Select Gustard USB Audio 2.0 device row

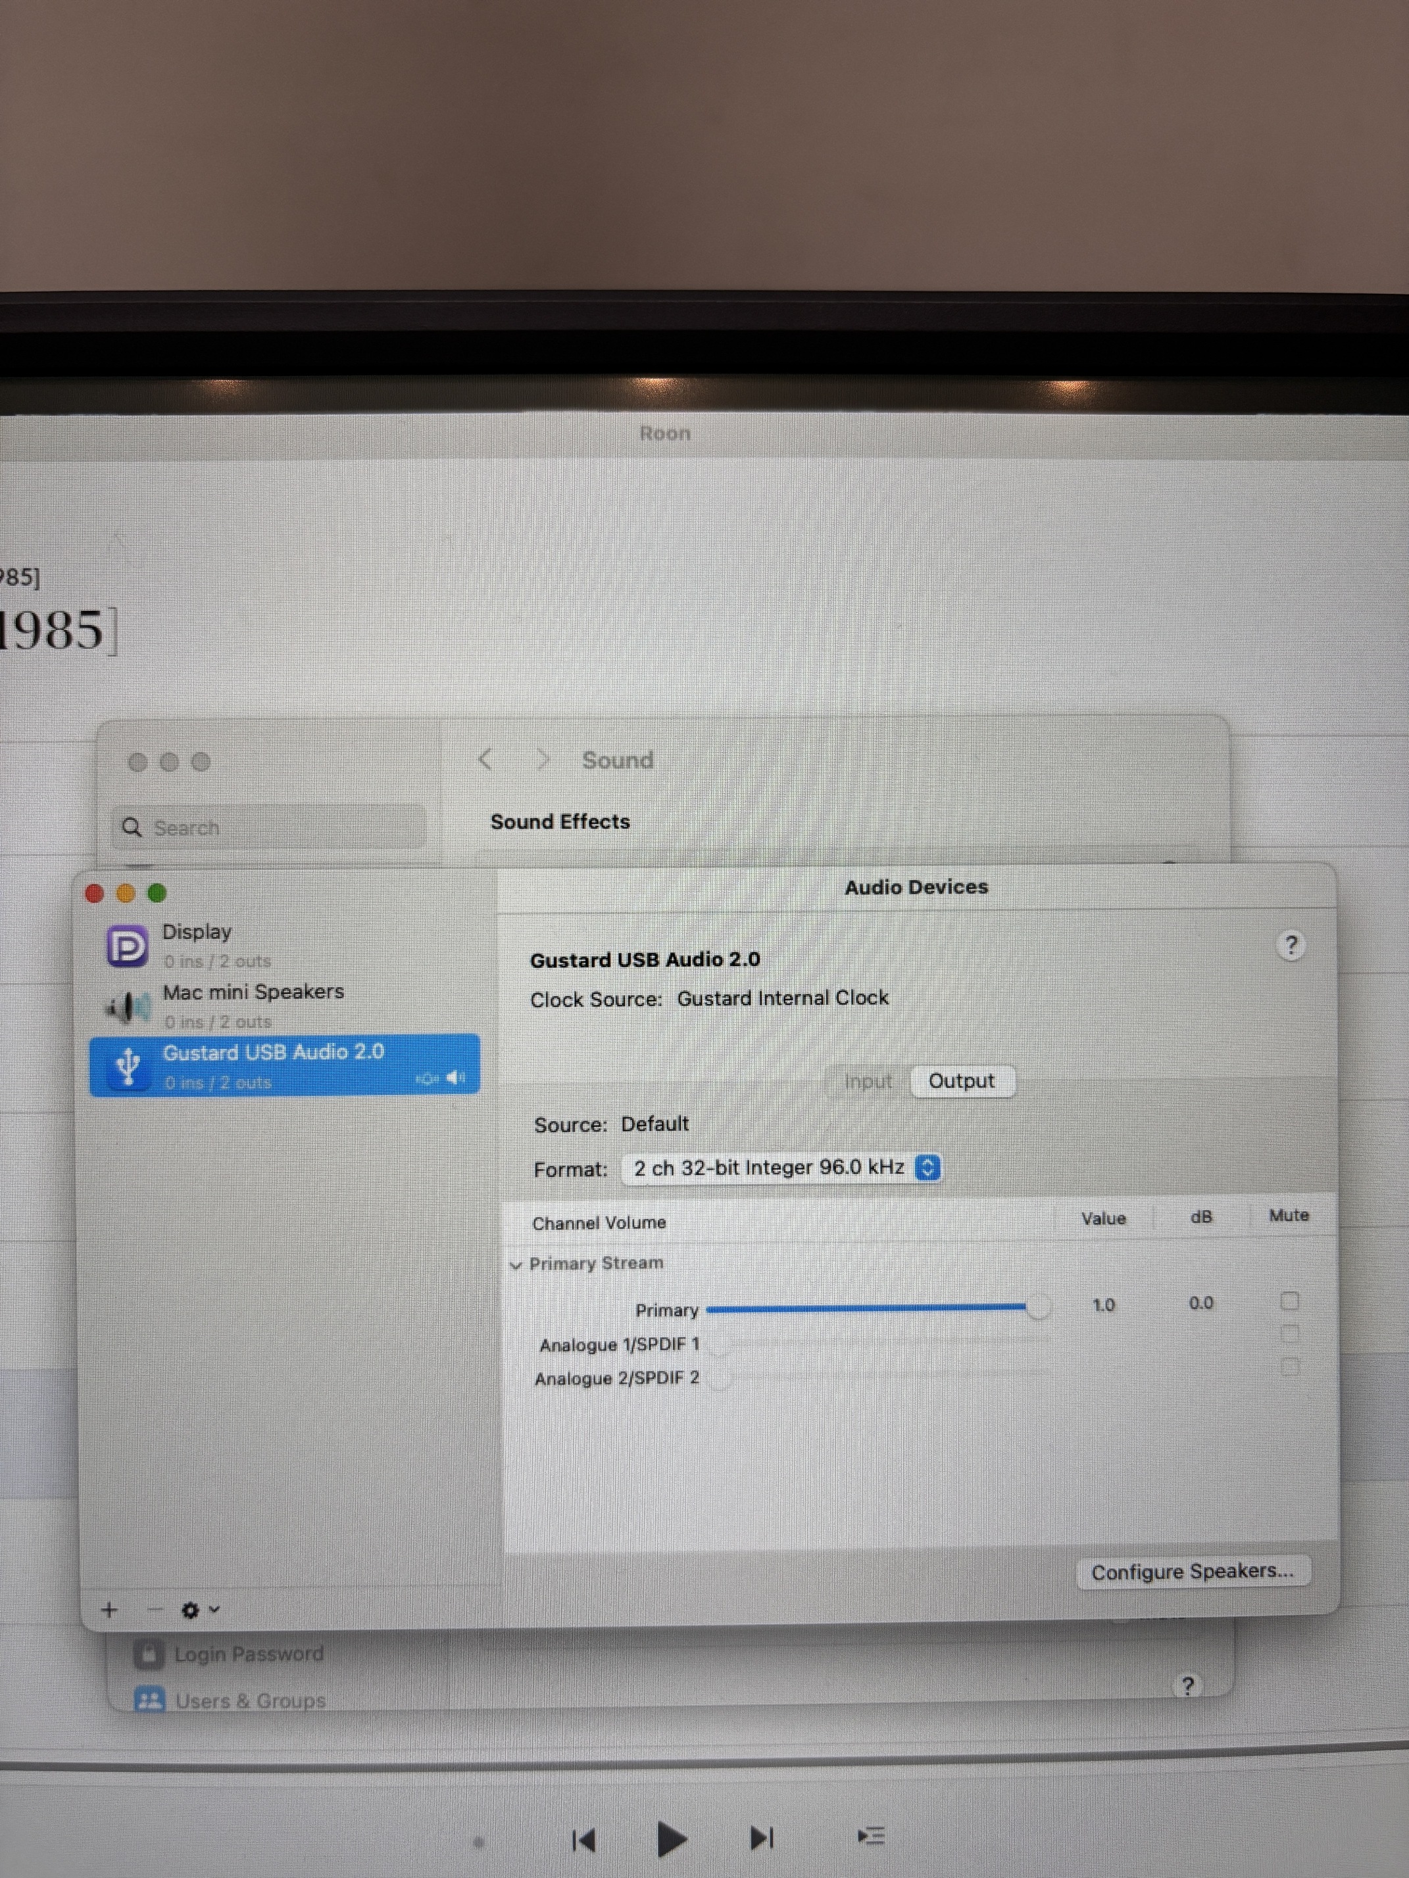pyautogui.click(x=285, y=1065)
